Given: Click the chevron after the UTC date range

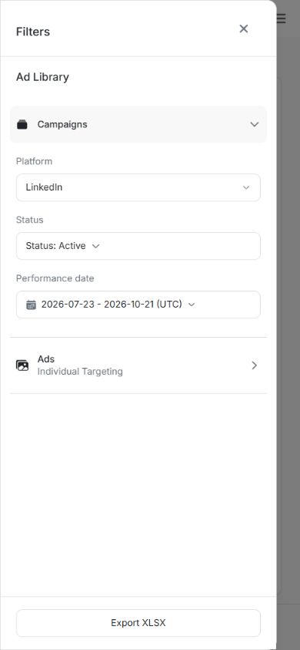Looking at the screenshot, I should click(192, 305).
